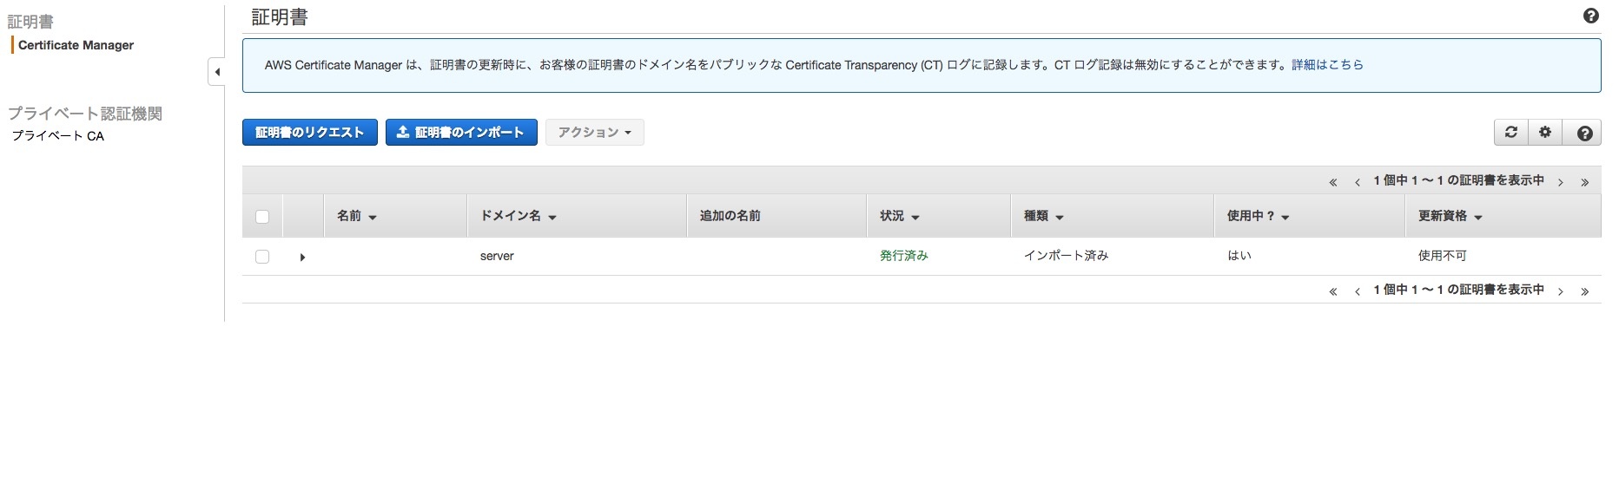The width and height of the screenshot is (1619, 496).
Task: Go to the first page in the top pagination
Action: click(1332, 182)
